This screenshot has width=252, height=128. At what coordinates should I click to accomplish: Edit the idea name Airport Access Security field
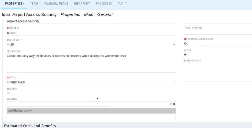click(91, 21)
